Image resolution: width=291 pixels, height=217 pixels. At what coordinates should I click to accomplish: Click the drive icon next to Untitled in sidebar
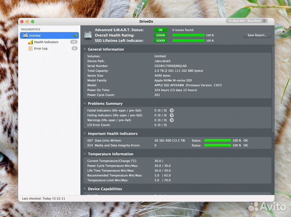25,36
